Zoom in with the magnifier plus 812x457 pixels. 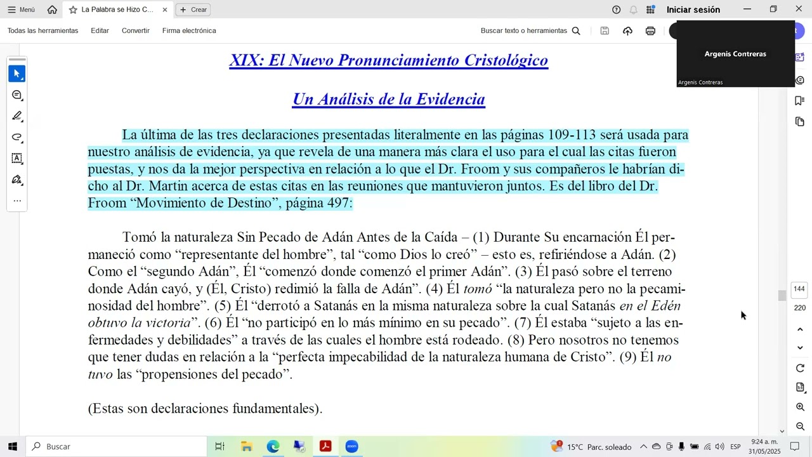[800, 407]
